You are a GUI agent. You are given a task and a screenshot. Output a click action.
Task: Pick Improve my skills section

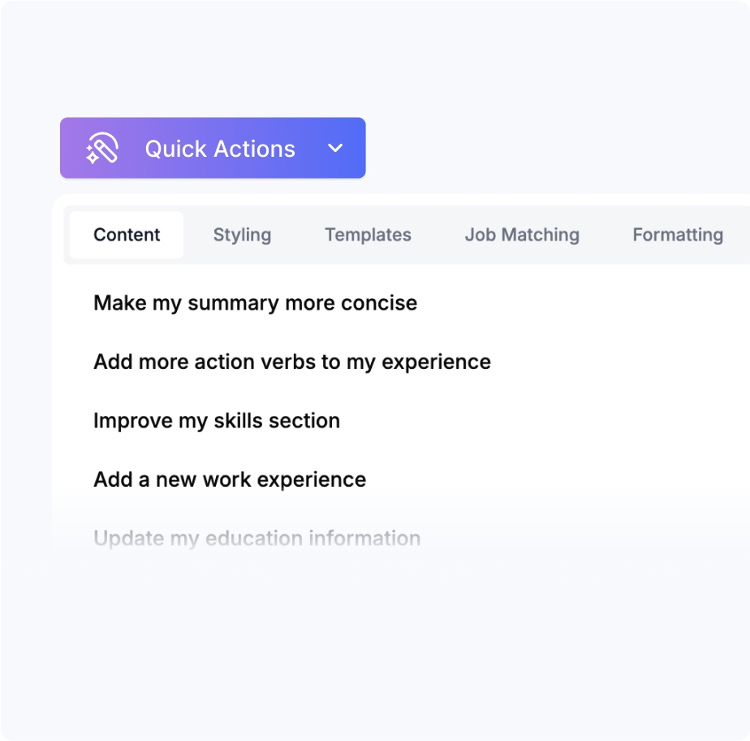[217, 421]
